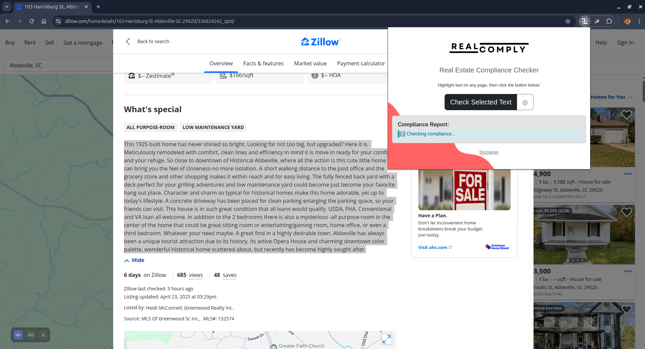Screen dimensions: 645x349
Task: Click the waveform overlay icon
Action: click(18, 335)
